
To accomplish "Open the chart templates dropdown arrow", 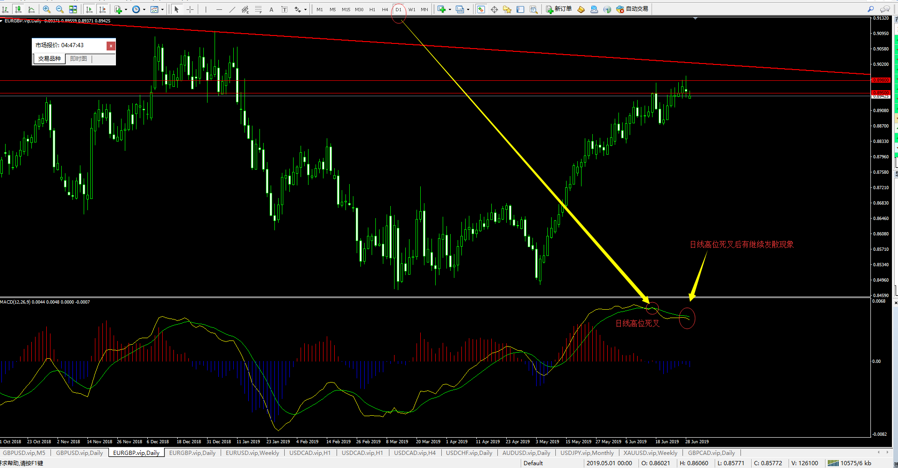I will tap(162, 9).
